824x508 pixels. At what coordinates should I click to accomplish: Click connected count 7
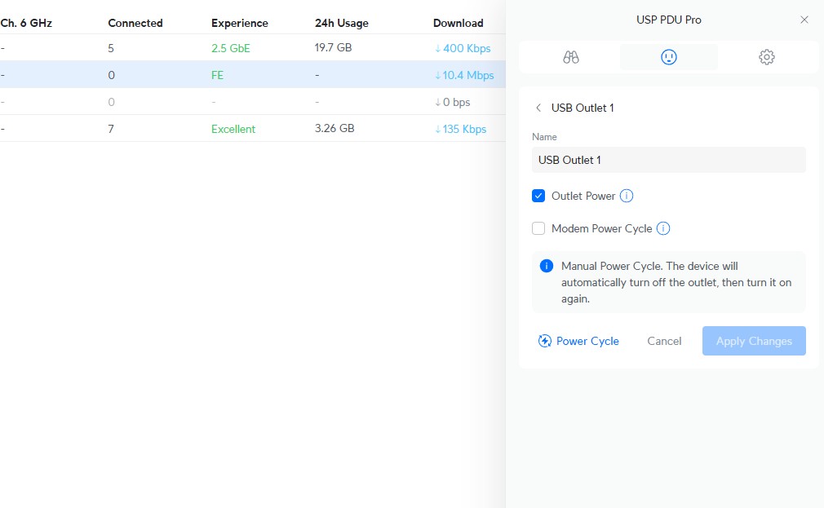(x=111, y=129)
